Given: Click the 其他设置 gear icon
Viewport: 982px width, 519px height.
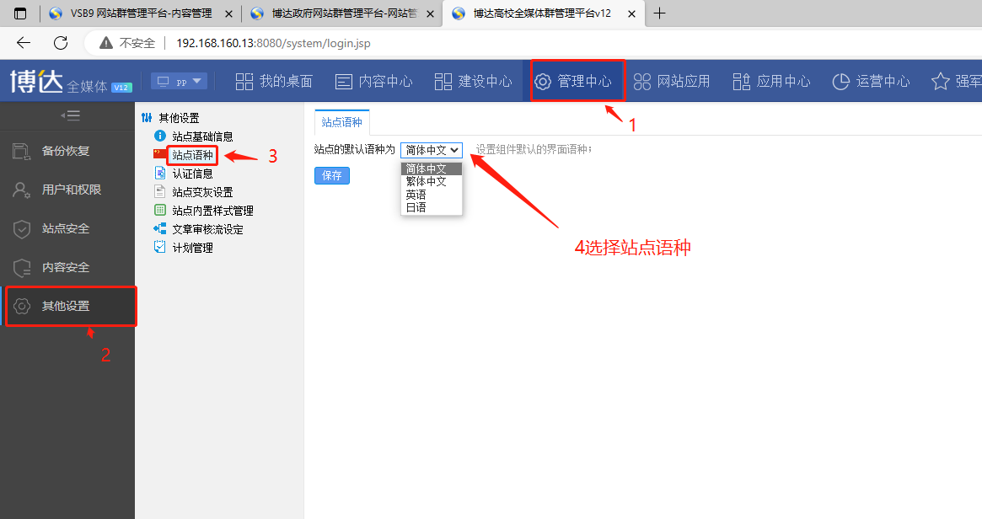Looking at the screenshot, I should tap(21, 306).
